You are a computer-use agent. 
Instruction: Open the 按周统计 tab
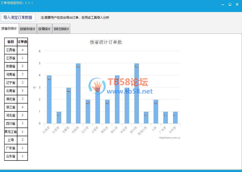[x=44, y=29]
